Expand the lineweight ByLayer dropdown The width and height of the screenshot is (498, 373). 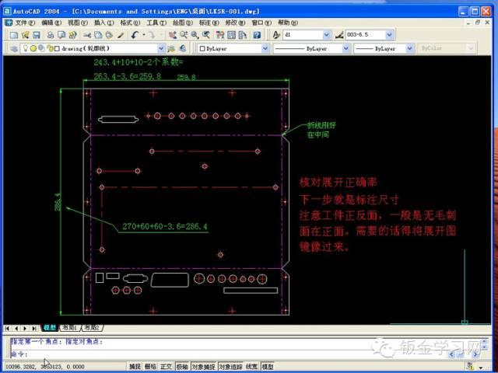tap(409, 49)
